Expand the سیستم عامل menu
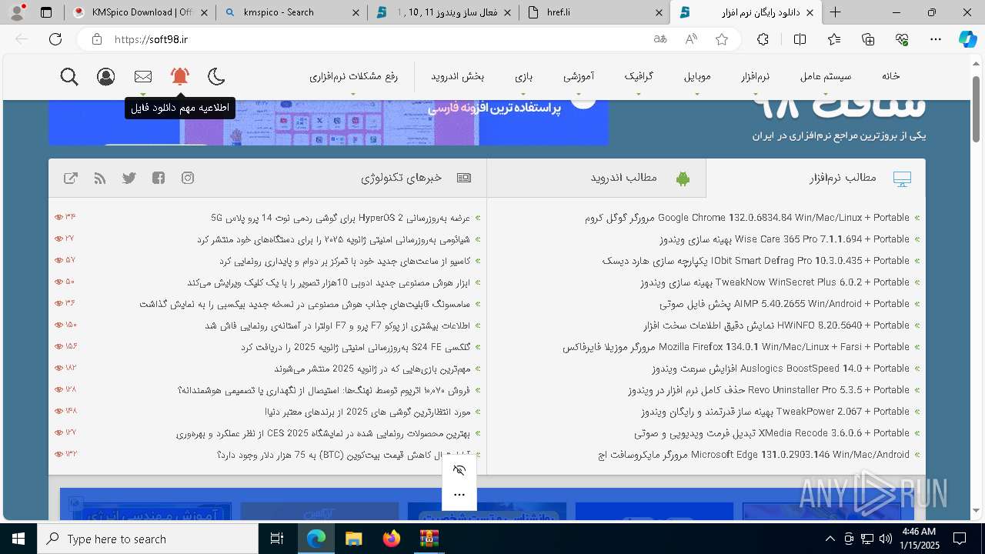Screen dimensions: 985x554 point(826,76)
